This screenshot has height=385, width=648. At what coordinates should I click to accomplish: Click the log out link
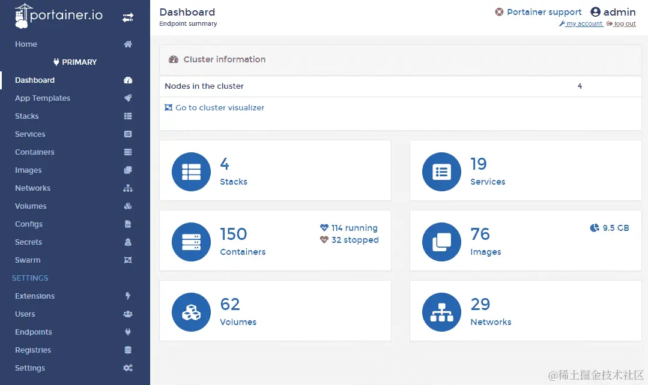621,23
